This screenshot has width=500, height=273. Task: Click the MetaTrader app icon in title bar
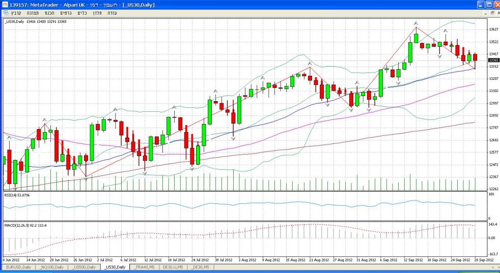pyautogui.click(x=5, y=5)
